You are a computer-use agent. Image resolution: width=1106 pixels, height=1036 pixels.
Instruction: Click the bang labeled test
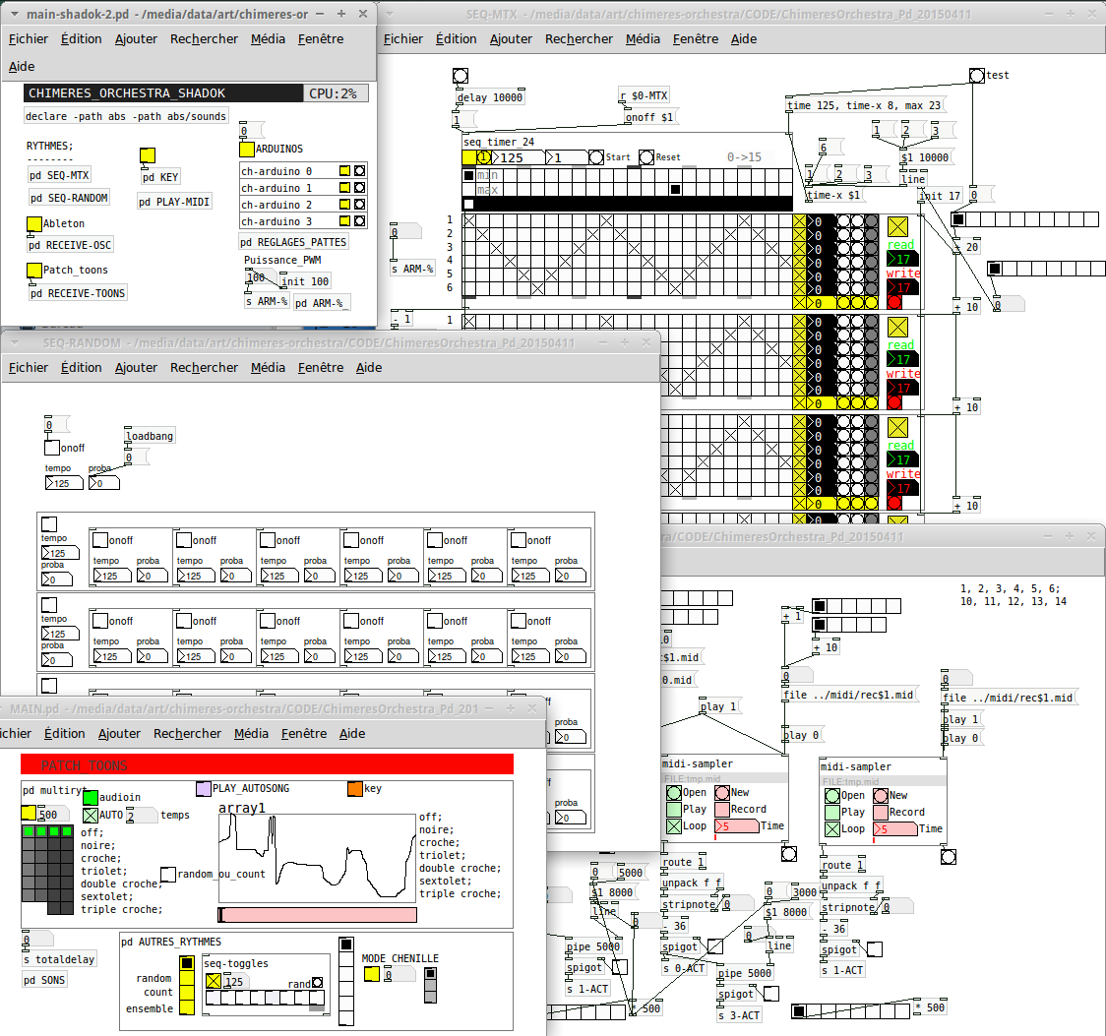tap(976, 76)
